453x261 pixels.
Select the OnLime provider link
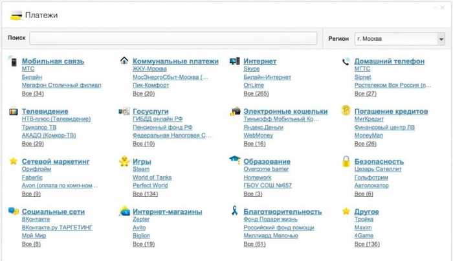(254, 85)
